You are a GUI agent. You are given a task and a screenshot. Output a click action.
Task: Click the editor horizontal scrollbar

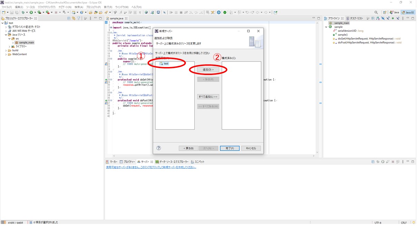point(214,156)
